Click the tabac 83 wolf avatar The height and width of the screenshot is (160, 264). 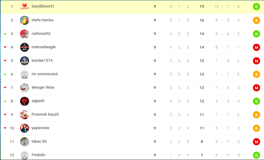[x=24, y=142]
